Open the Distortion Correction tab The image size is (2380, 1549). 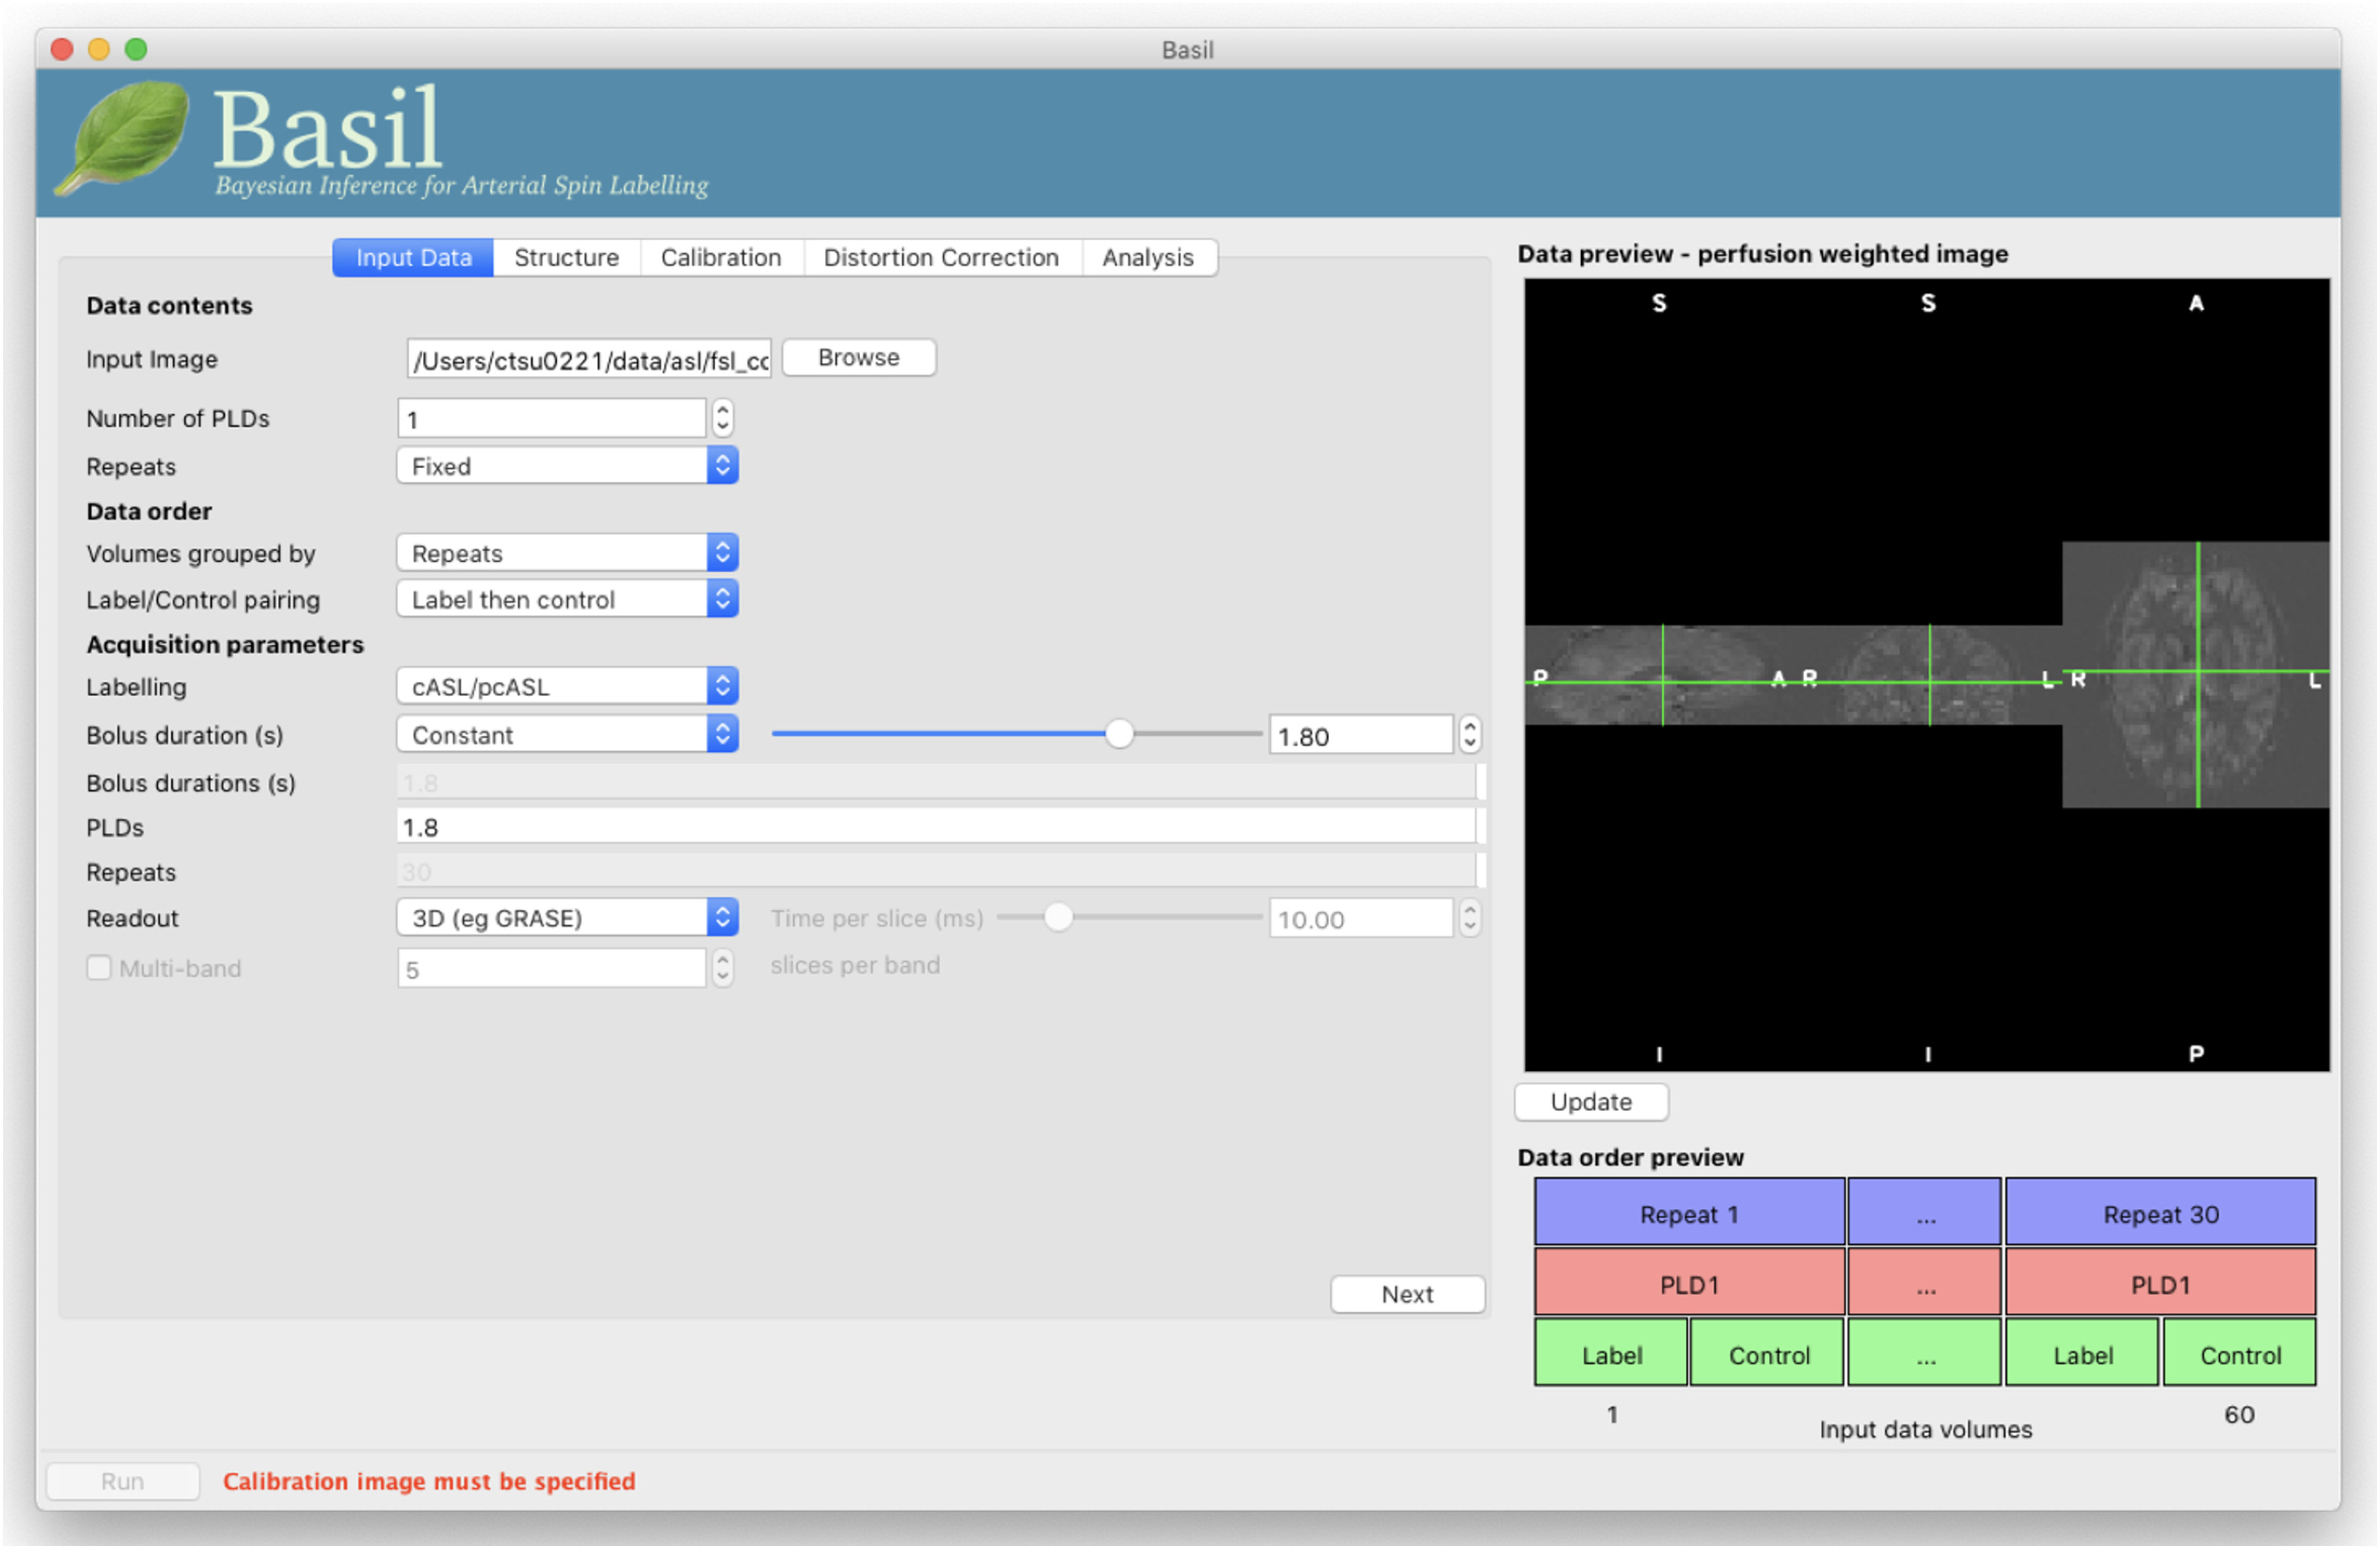pyautogui.click(x=940, y=258)
